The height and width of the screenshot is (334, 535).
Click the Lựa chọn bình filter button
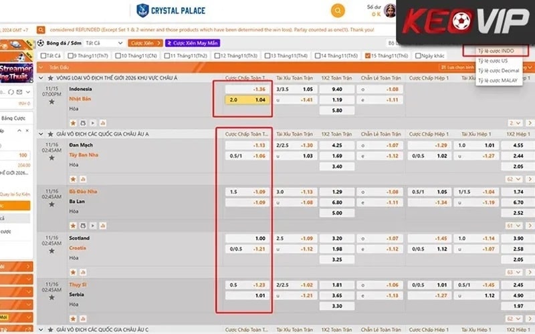click(x=458, y=67)
